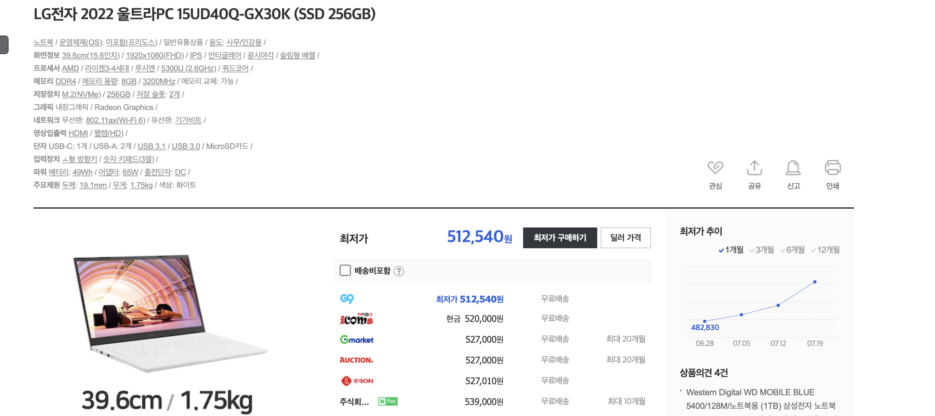Follow the IPS panel link

pyautogui.click(x=196, y=55)
